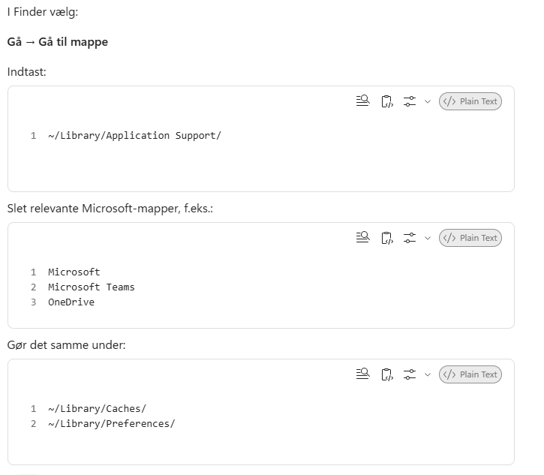Image resolution: width=544 pixels, height=475 pixels.
Task: Copy the Microsoft folders list code
Action: 387,238
